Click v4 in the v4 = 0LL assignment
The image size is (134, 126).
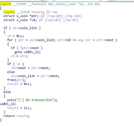click(9, 36)
